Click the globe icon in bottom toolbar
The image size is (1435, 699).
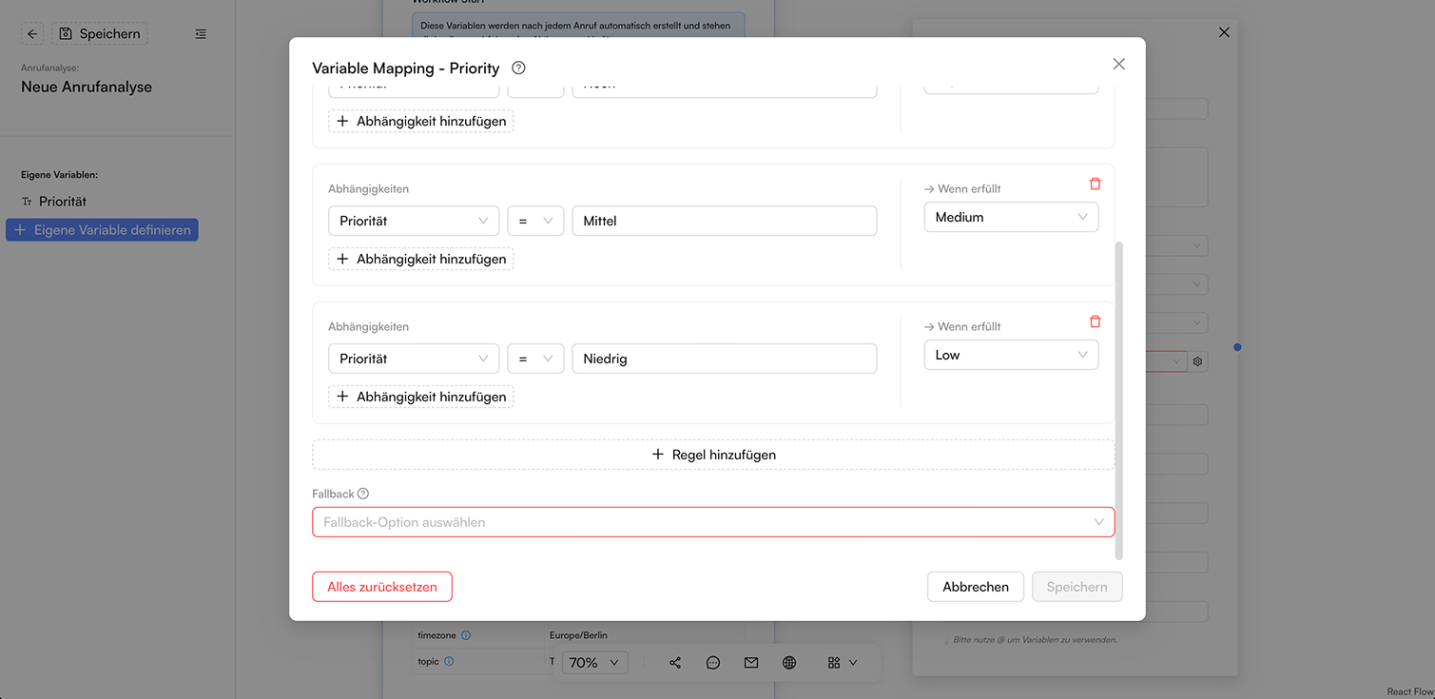click(x=789, y=663)
